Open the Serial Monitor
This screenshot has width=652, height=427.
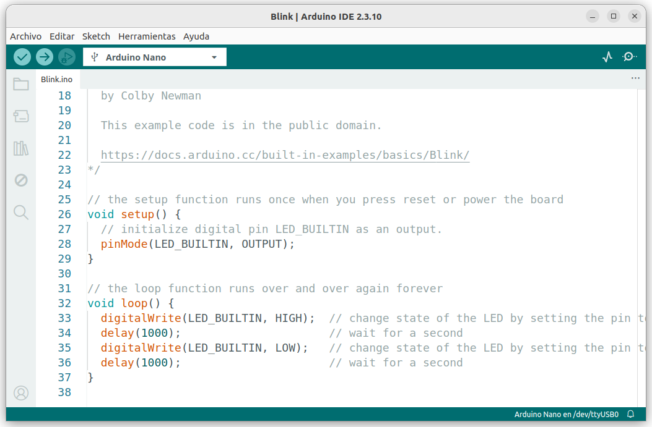(x=629, y=57)
